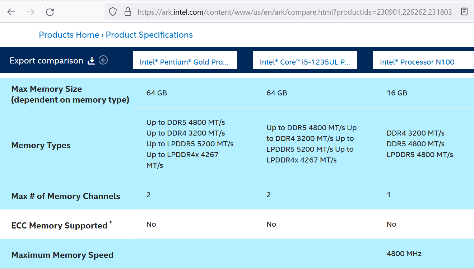Click the ECC Memory Supported footnote marker

111,223
